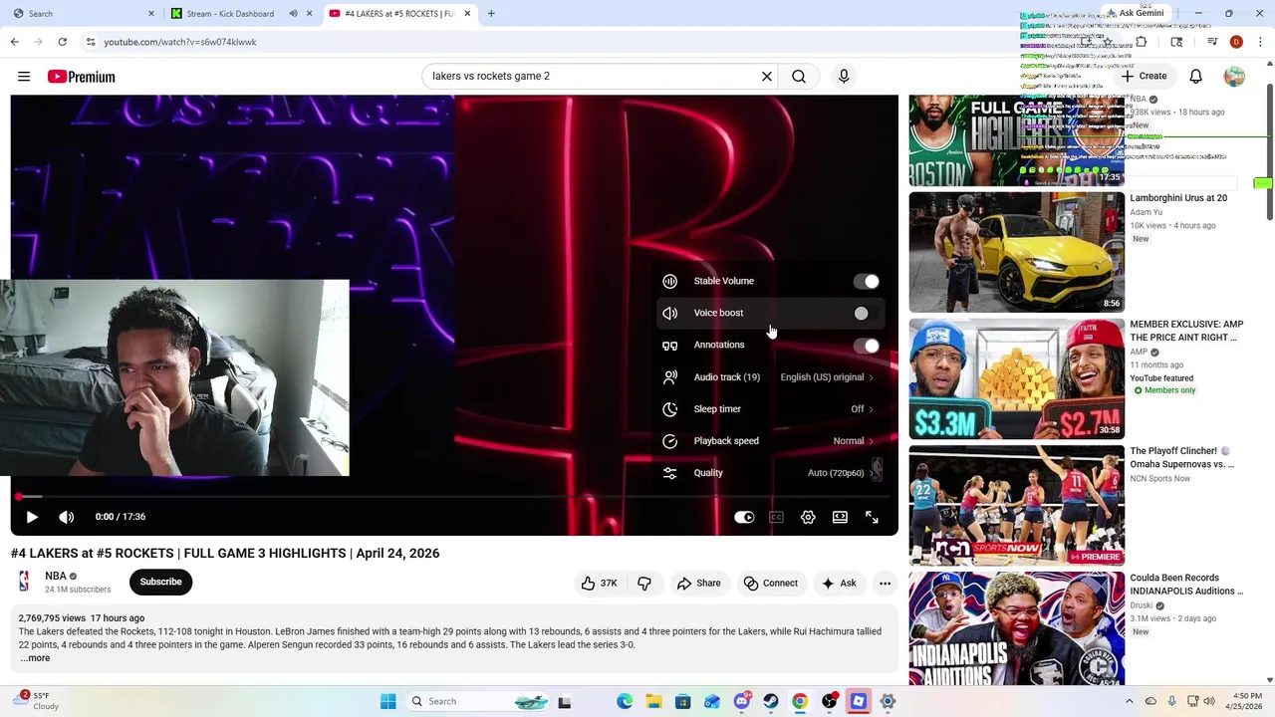Start voice search with the microphone
Image resolution: width=1275 pixels, height=717 pixels.
click(844, 77)
